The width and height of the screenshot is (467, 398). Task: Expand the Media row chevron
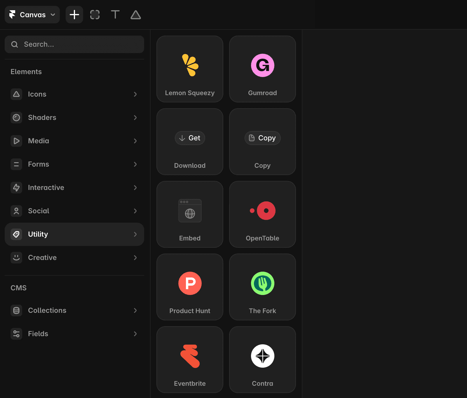pos(135,141)
